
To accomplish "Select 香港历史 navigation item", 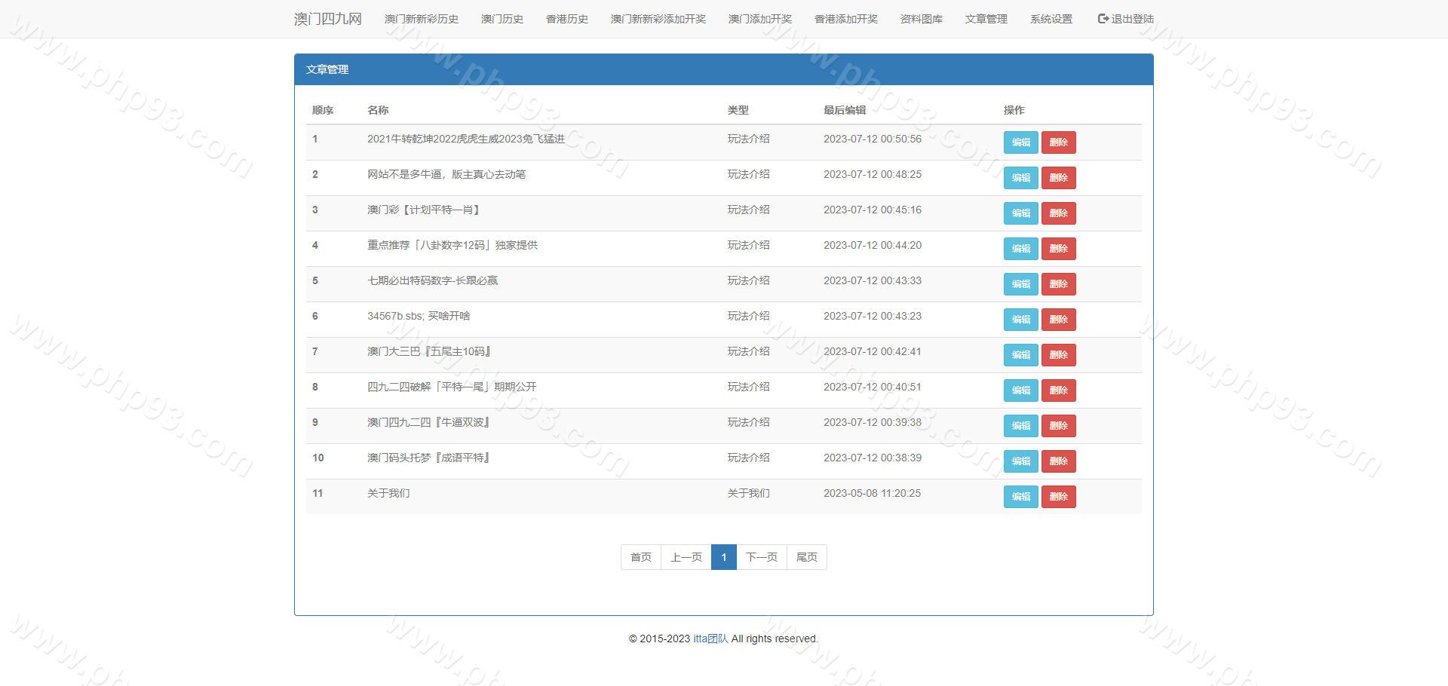I will tap(566, 19).
